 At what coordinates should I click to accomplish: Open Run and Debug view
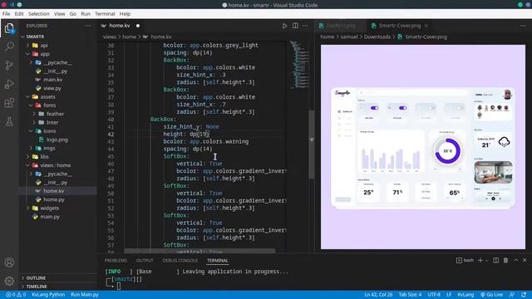[9, 84]
